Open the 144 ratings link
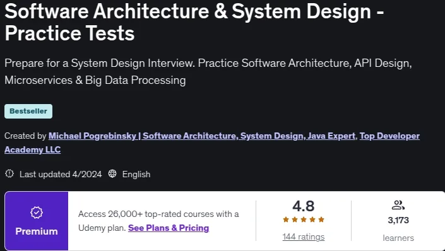445x251 pixels. tap(304, 236)
